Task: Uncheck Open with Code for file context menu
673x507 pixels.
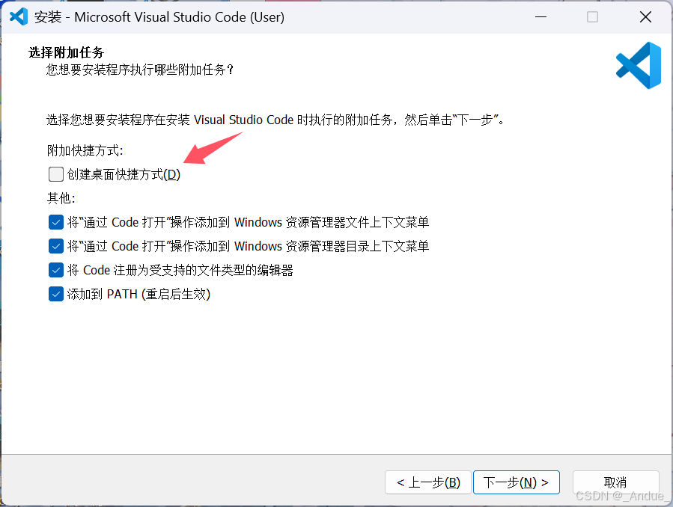Action: click(56, 222)
